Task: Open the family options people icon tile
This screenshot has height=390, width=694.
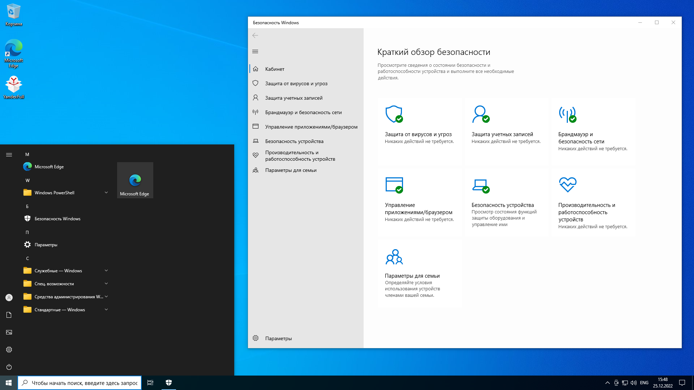Action: point(394,256)
